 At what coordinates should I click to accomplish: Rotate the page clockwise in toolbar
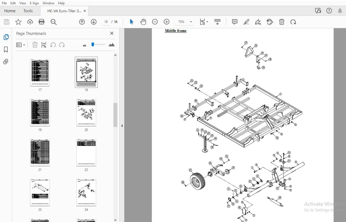[x=293, y=22]
